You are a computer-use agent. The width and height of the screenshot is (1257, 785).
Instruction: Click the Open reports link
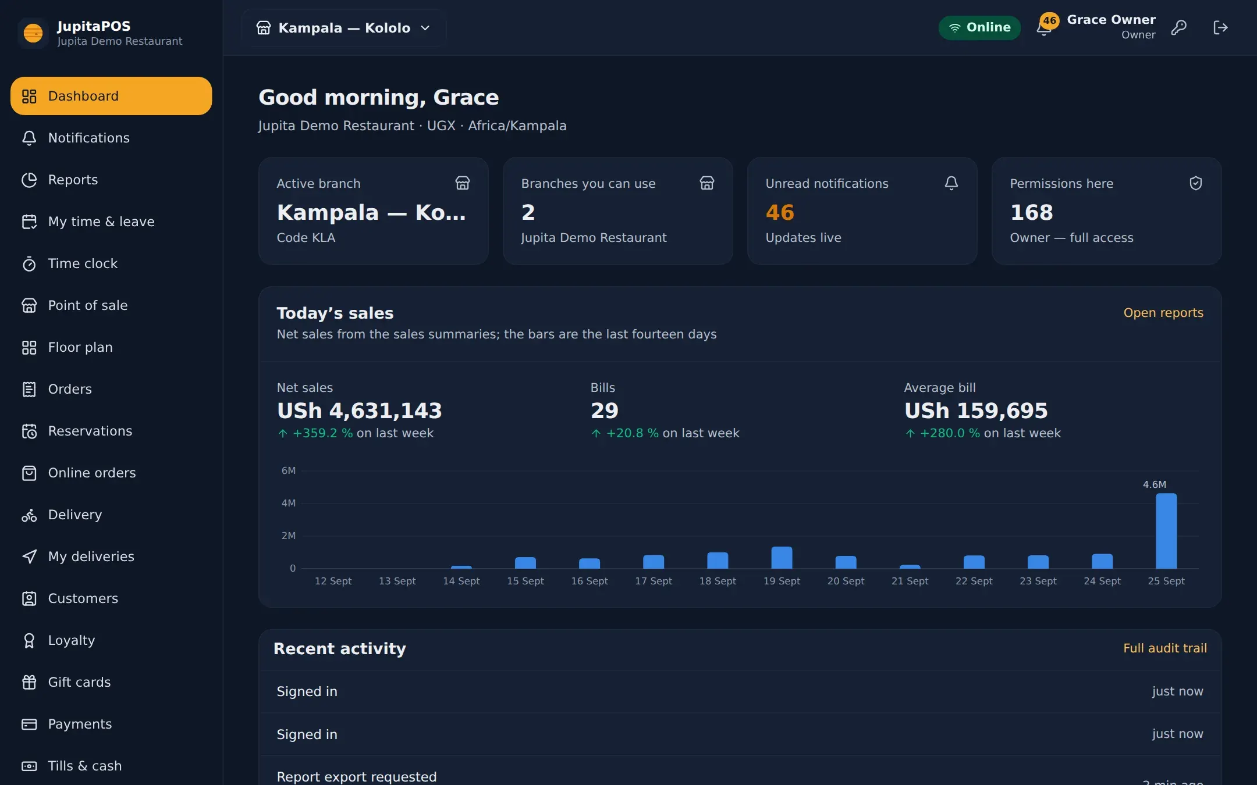point(1163,312)
